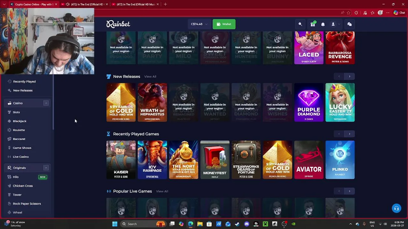Select Recently Played in sidebar
Image resolution: width=408 pixels, height=229 pixels.
click(24, 81)
